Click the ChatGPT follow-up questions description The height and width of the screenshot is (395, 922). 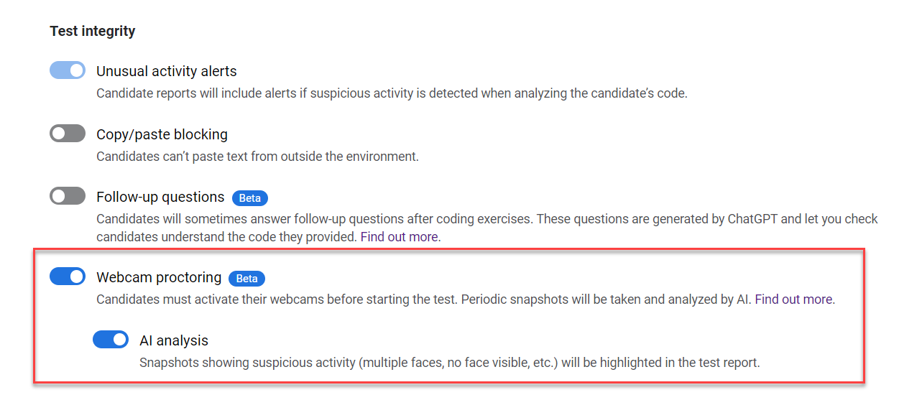[487, 219]
